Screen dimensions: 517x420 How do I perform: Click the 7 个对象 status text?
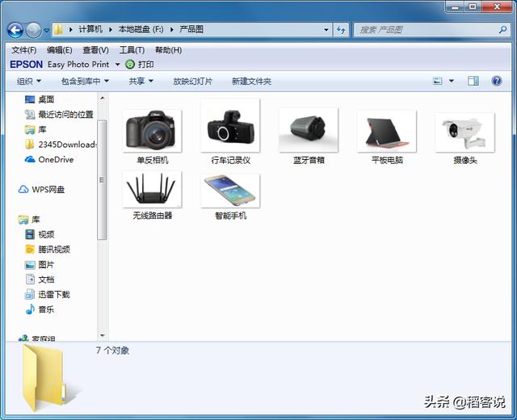tap(112, 351)
